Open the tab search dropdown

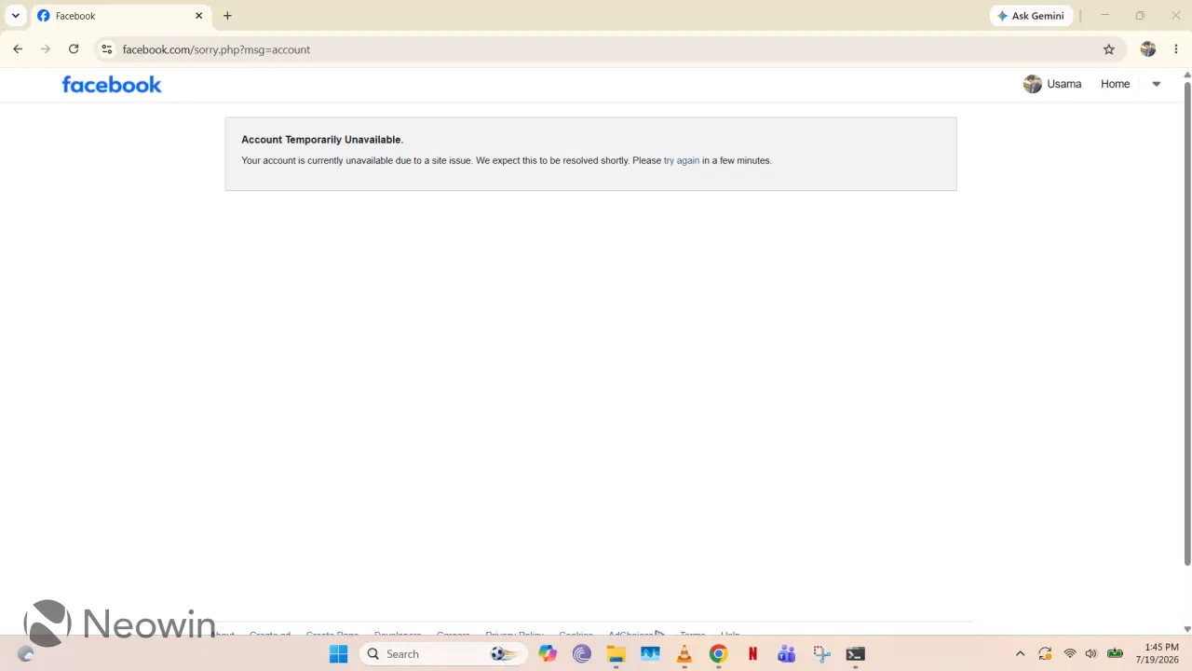(16, 16)
